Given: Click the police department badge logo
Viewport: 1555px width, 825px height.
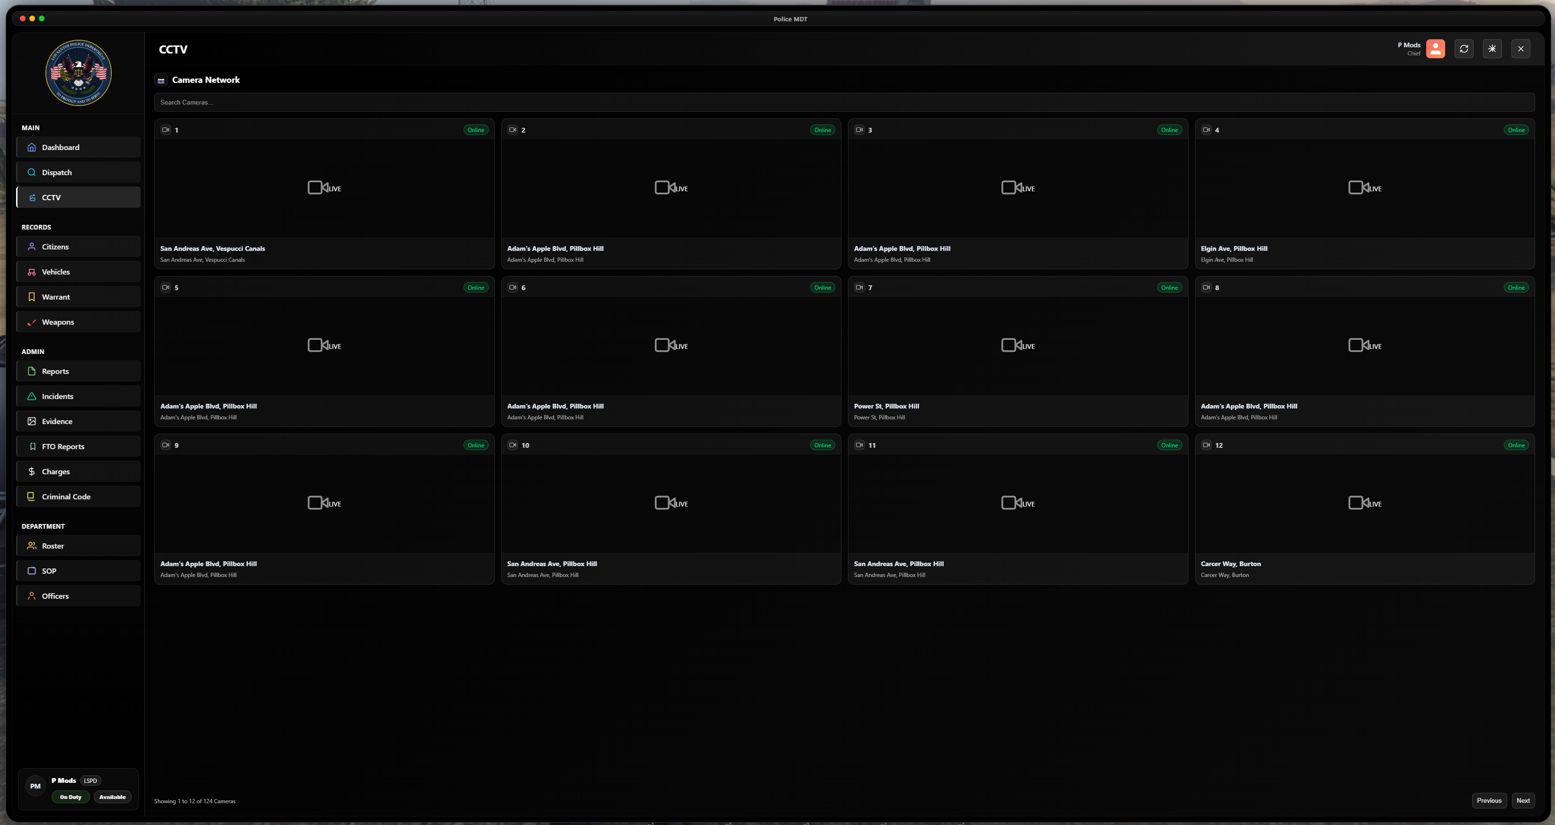Looking at the screenshot, I should coord(79,73).
